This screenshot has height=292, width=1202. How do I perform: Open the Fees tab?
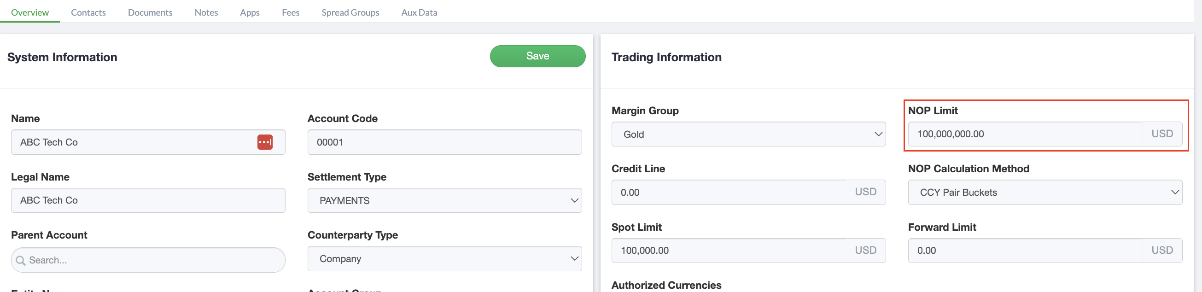[290, 12]
